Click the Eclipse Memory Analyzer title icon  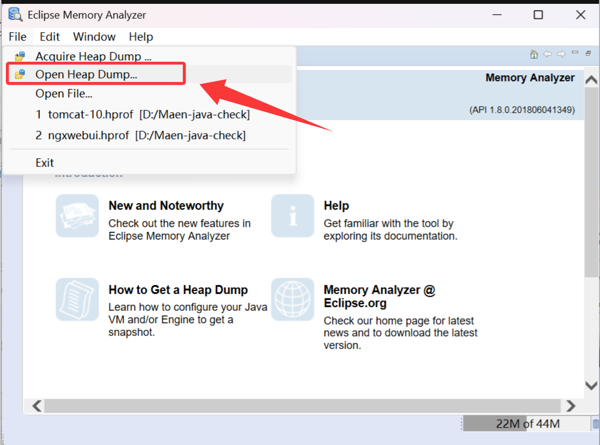[15, 15]
